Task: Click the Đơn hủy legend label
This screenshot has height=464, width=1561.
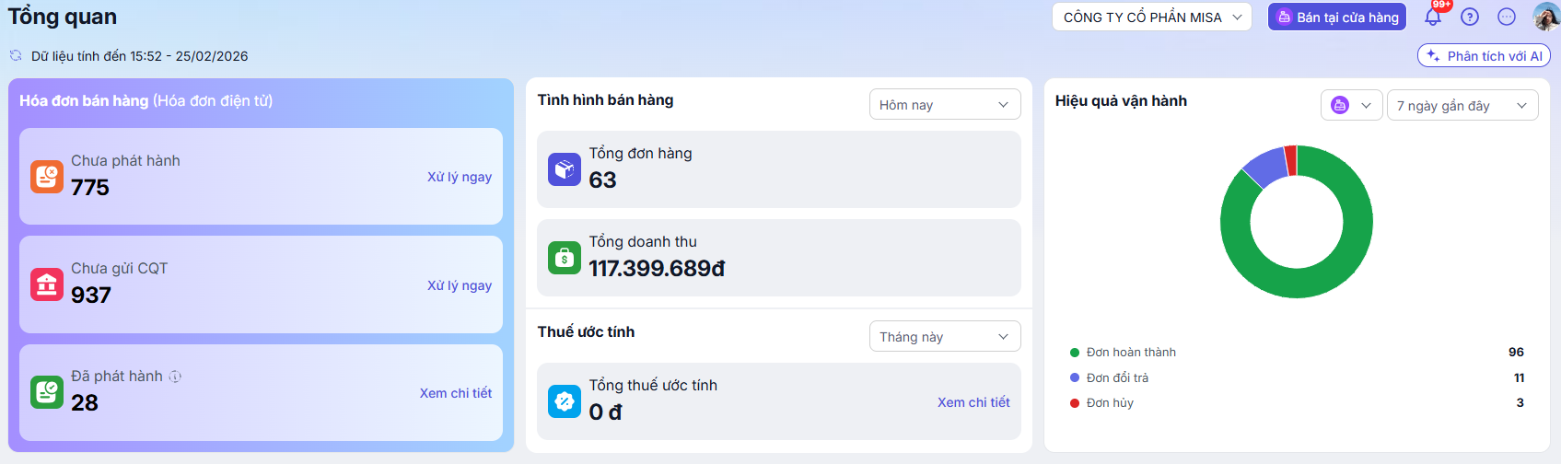Action: pos(1110,403)
